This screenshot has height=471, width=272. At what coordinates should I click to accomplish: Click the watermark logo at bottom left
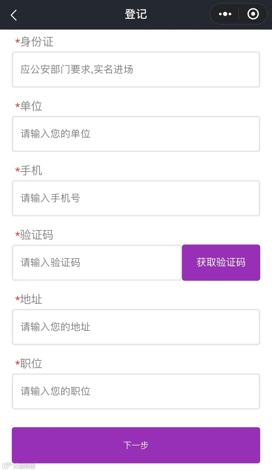click(x=19, y=466)
